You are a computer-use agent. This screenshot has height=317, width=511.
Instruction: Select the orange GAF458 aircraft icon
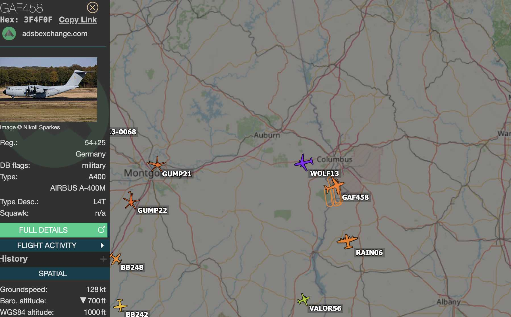coord(334,186)
